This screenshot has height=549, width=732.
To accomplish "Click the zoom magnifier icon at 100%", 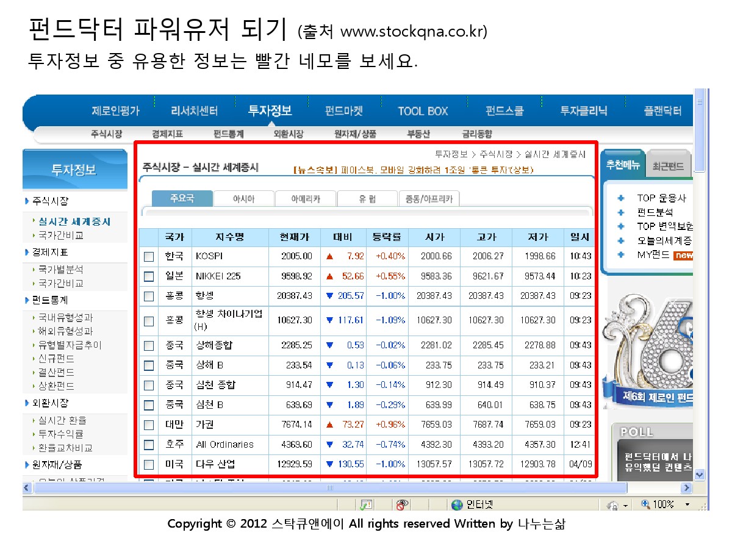I will [x=646, y=504].
